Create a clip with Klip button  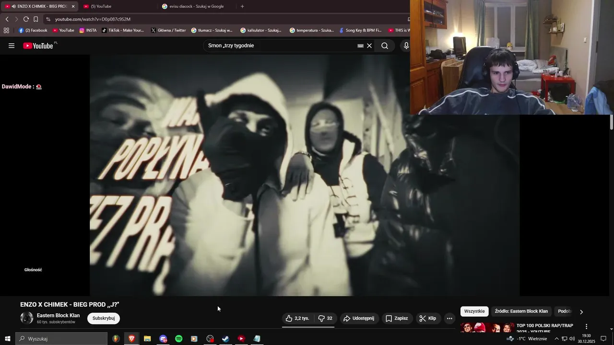click(427, 318)
